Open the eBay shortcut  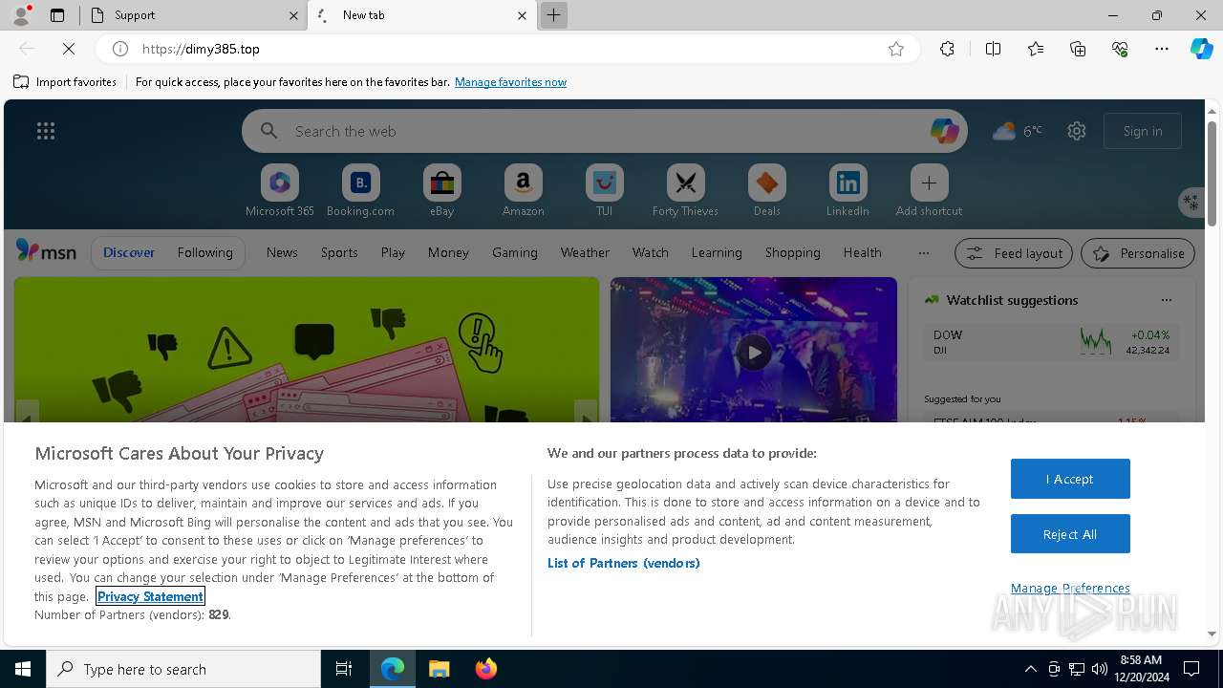(x=442, y=190)
